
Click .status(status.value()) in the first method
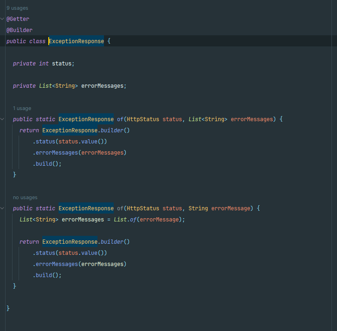70,142
